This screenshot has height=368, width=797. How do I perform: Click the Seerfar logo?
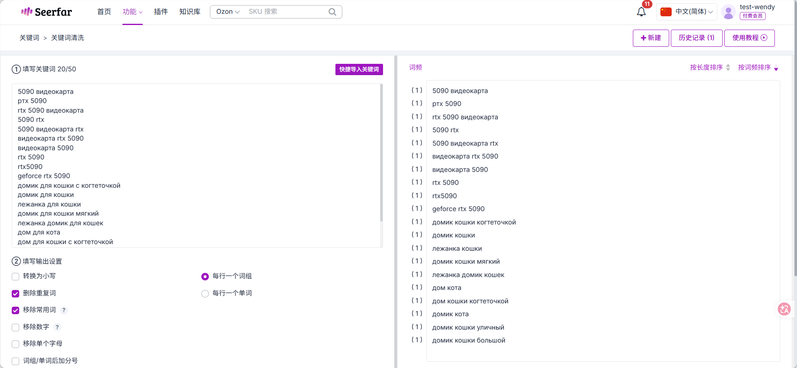pyautogui.click(x=46, y=12)
